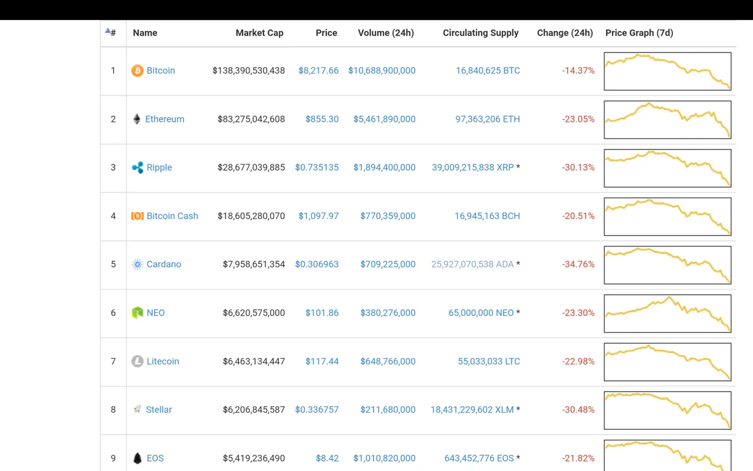Click the Stellar rocket logo icon
Image resolution: width=753 pixels, height=471 pixels.
click(137, 410)
